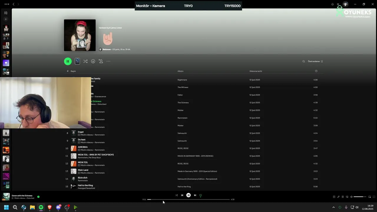This screenshot has height=212, width=377.
Task: Adjust the volume slider
Action: [360, 197]
